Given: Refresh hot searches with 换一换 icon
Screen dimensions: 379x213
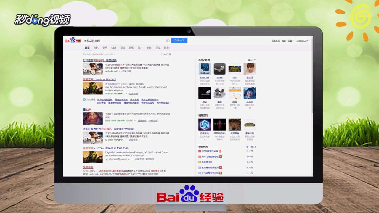Looking at the screenshot, I should (254, 147).
